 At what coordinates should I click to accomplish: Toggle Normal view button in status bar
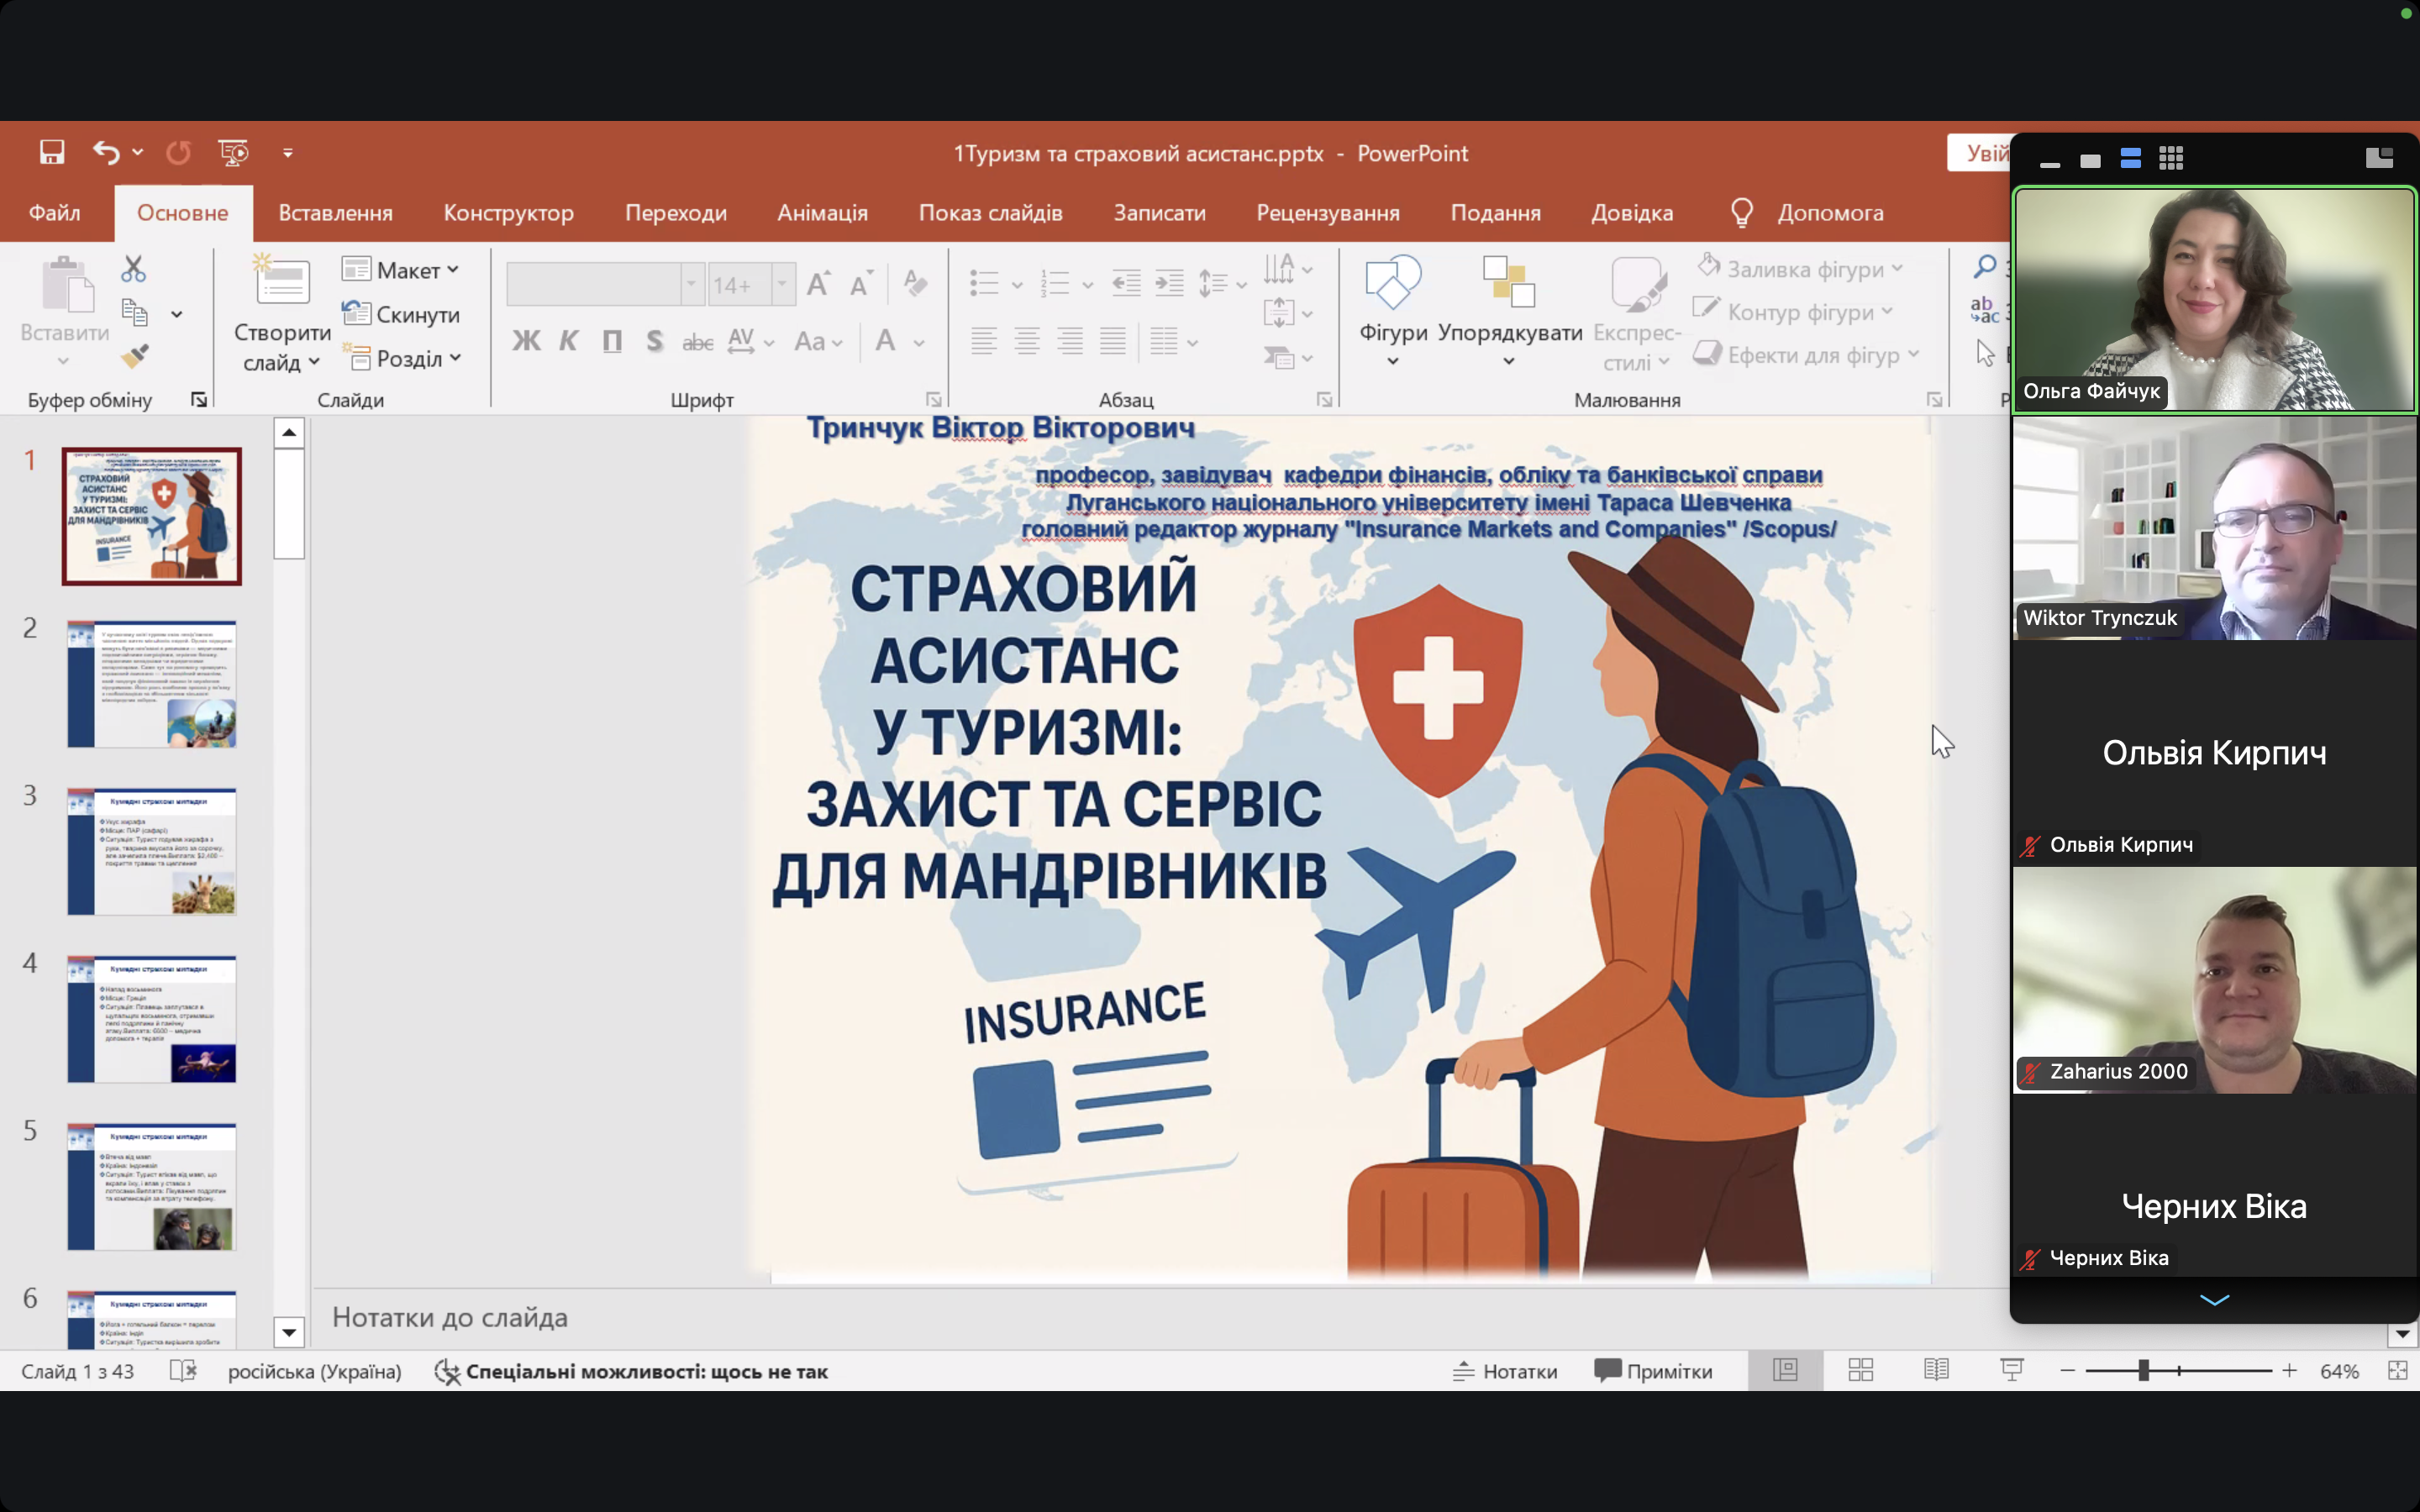pyautogui.click(x=1785, y=1370)
